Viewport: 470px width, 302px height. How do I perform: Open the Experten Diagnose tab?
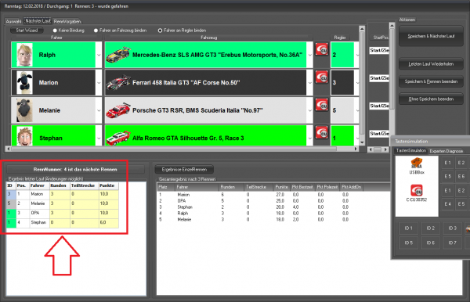[446, 151]
